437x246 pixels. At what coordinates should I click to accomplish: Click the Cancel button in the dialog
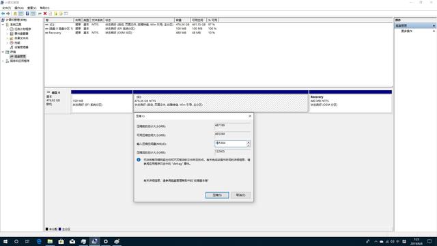pyautogui.click(x=240, y=195)
